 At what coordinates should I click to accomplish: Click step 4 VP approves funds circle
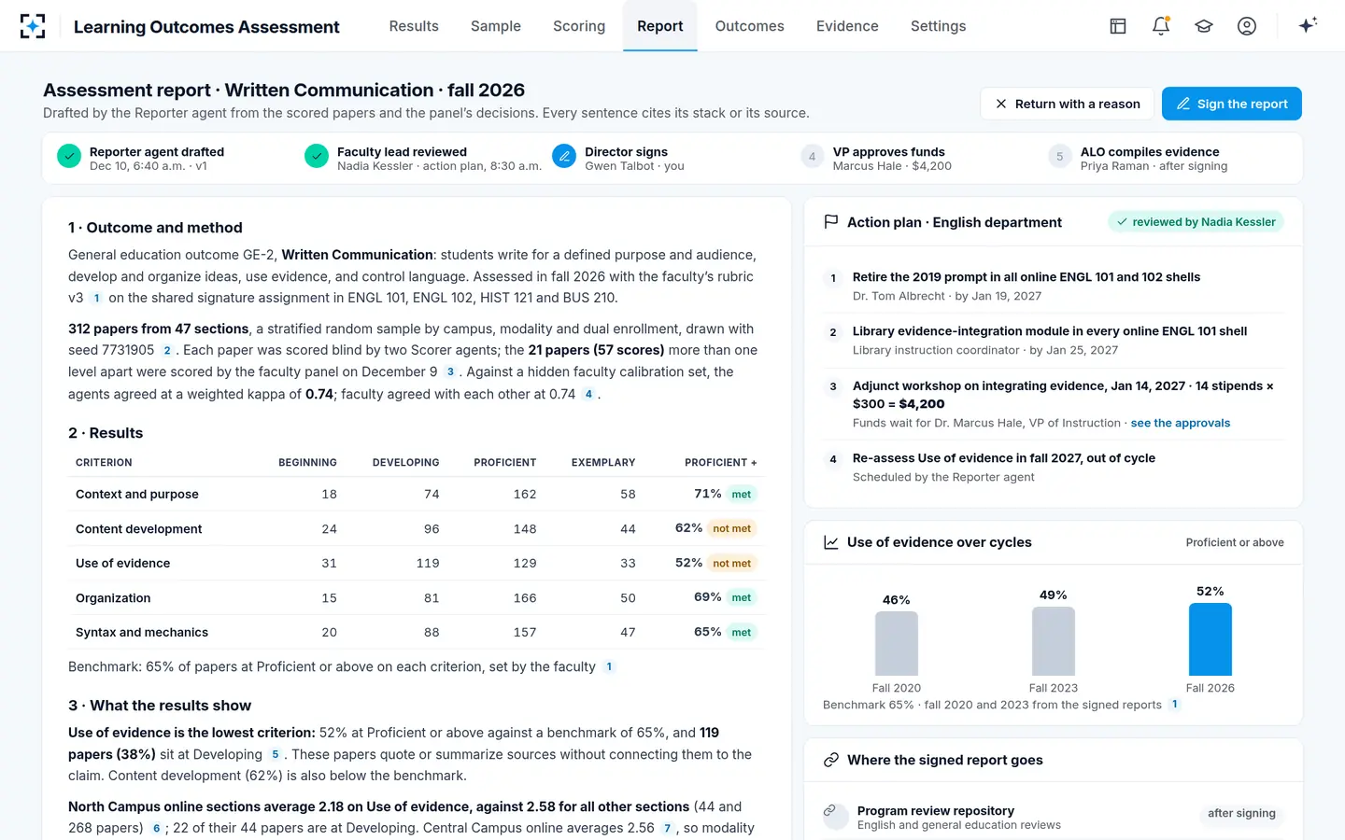[812, 157]
